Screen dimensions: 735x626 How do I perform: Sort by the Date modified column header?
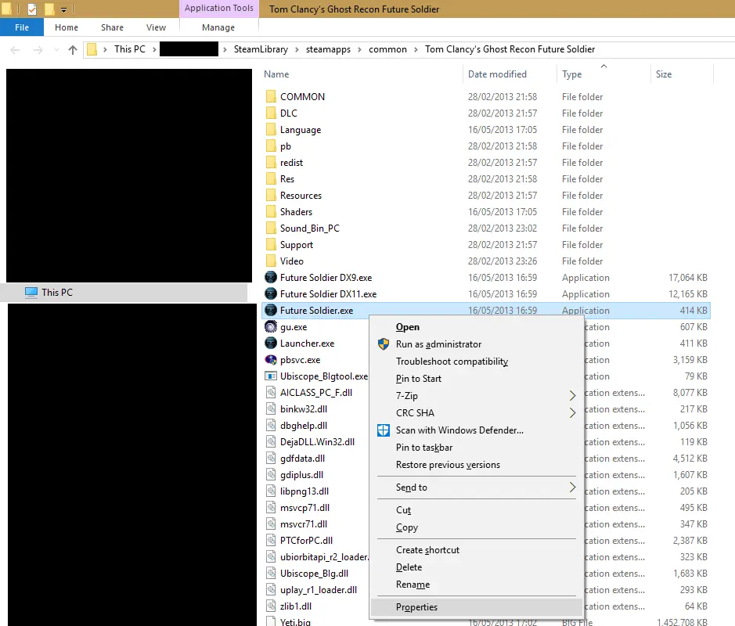pyautogui.click(x=497, y=74)
